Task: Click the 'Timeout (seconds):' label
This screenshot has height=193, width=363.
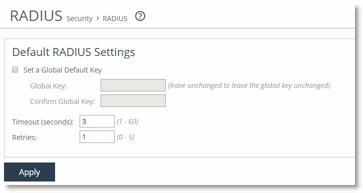Action: [x=43, y=122]
